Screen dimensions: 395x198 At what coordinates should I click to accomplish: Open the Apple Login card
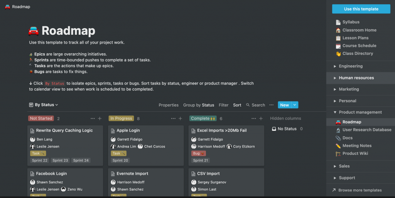(146, 146)
